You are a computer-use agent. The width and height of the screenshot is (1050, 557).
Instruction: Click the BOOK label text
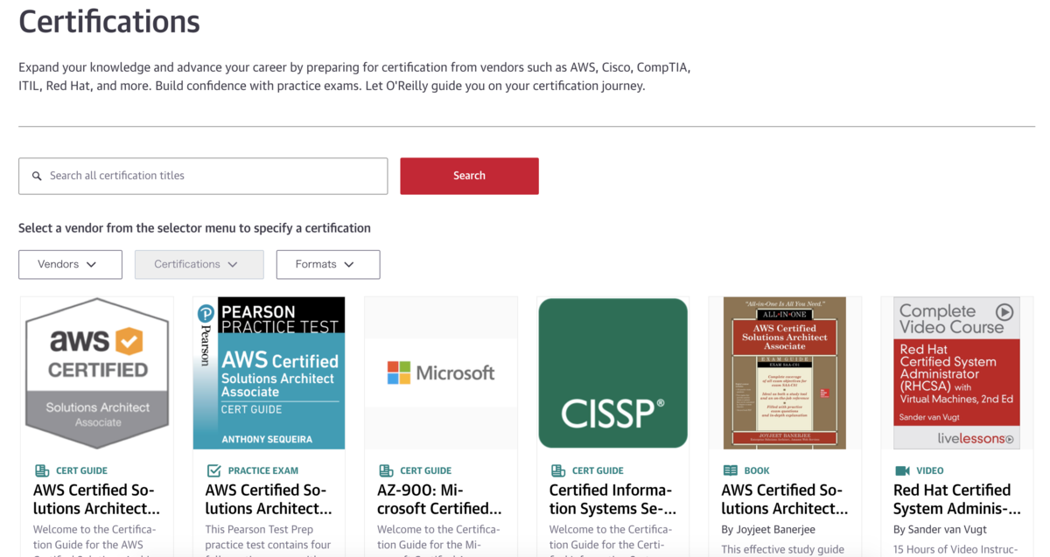click(758, 470)
